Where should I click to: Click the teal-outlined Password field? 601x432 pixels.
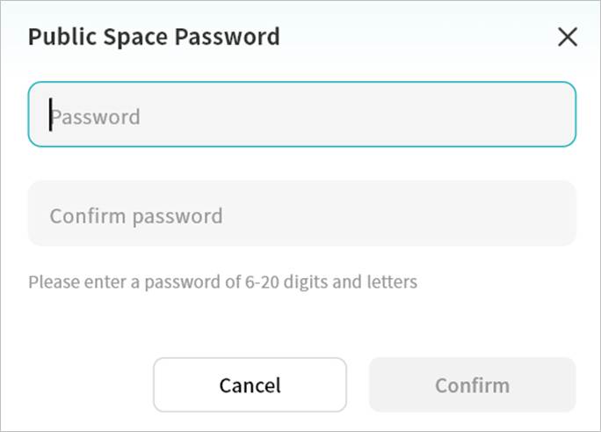pyautogui.click(x=301, y=114)
